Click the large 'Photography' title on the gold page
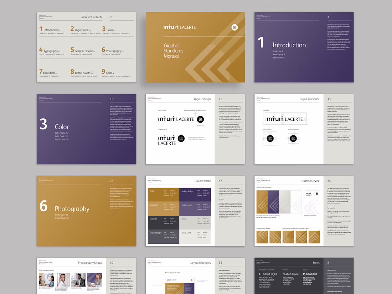The width and height of the screenshot is (392, 294). 72,209
